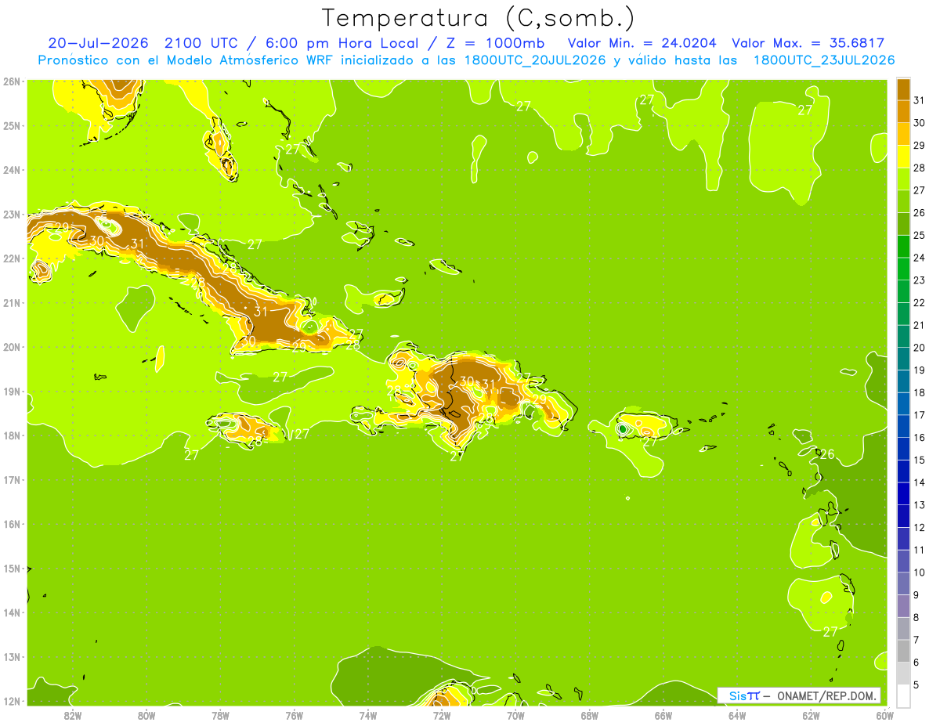The width and height of the screenshot is (940, 726).
Task: Click the yellow swatch between 28 and 29
Action: (x=903, y=157)
